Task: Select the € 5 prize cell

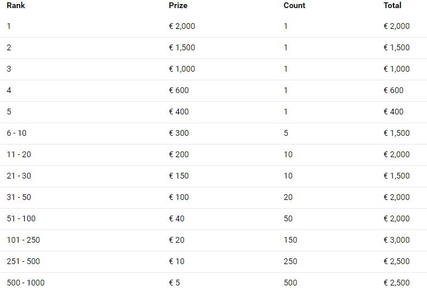Action: coord(175,283)
